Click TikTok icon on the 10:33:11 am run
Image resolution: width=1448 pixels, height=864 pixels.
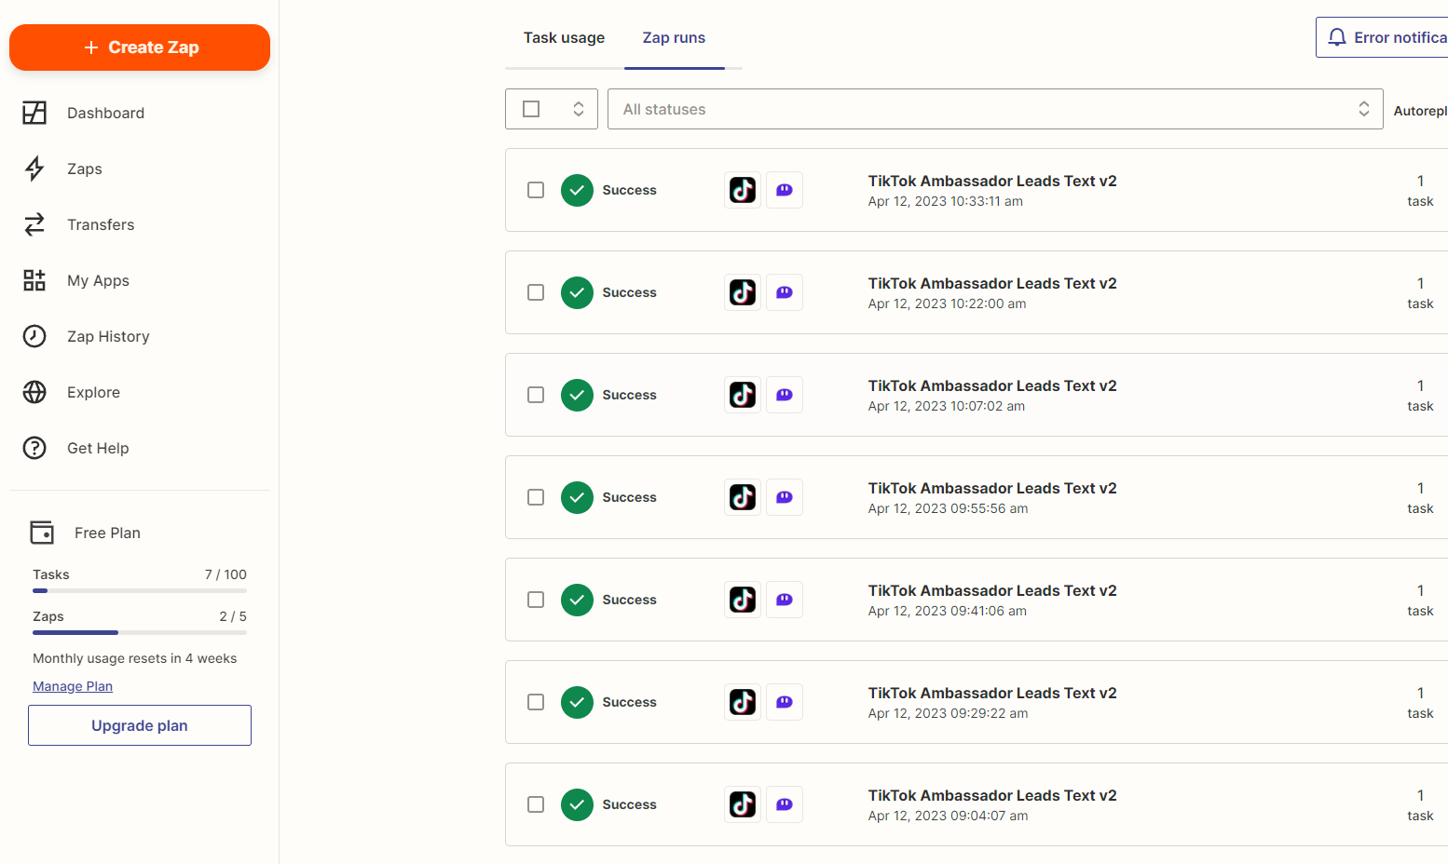[743, 190]
